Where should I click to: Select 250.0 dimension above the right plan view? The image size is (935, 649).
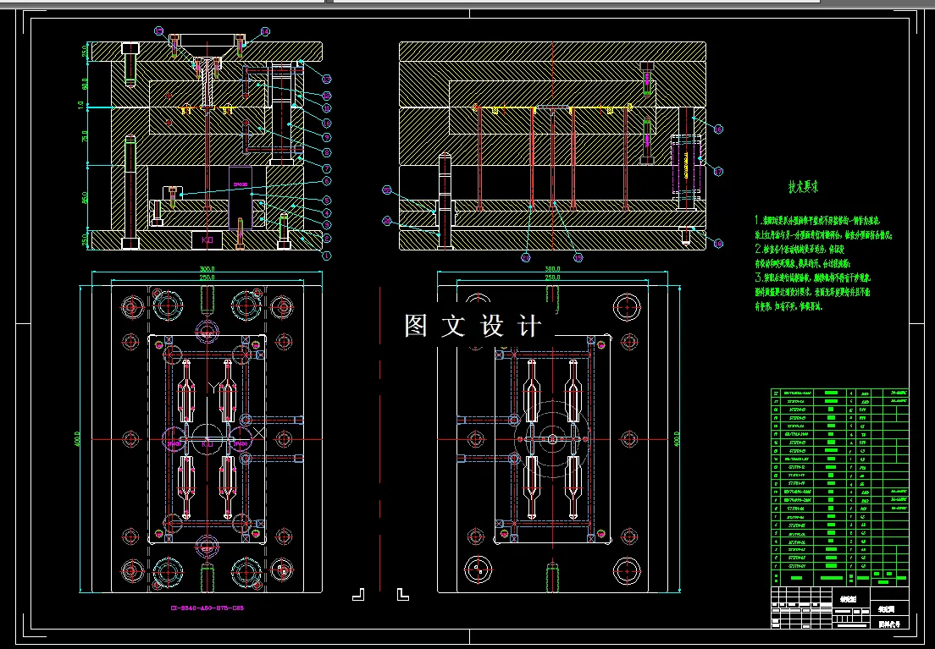coord(552,278)
